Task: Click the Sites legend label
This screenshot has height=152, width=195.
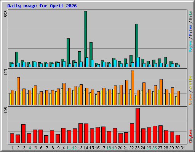Action: 190,100
